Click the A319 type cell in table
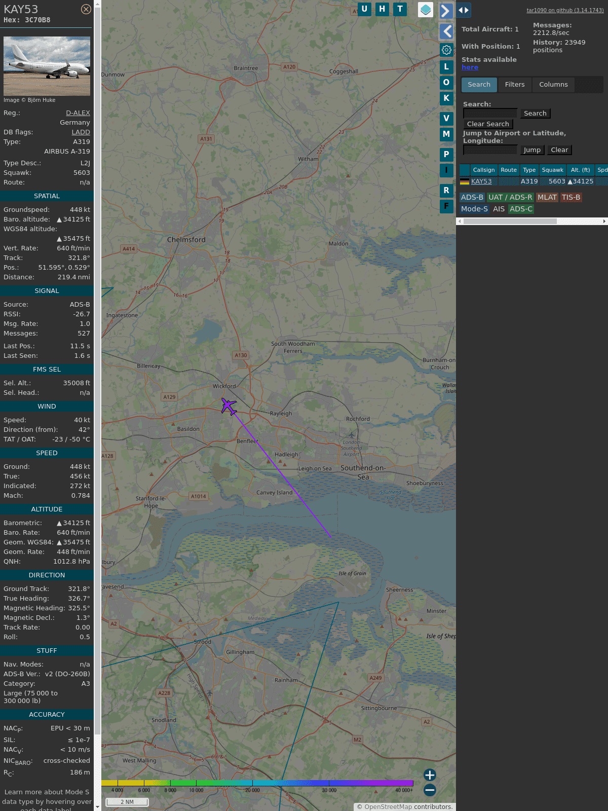Screen dimensions: 608x811 pos(529,181)
